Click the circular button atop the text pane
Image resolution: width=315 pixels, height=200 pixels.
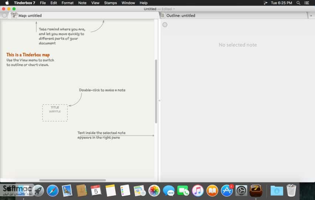165,24
